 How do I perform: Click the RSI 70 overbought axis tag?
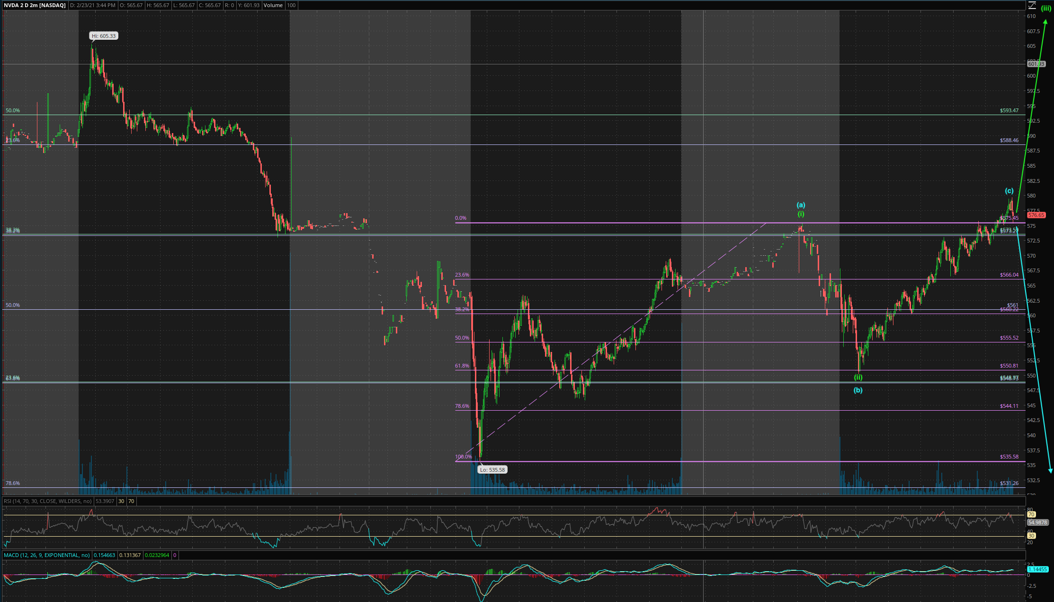click(x=1031, y=514)
